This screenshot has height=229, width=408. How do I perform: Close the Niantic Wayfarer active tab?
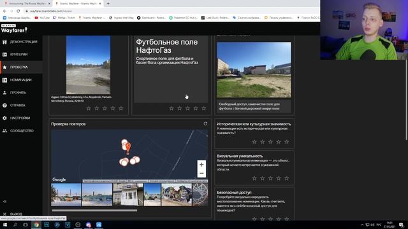[100, 4]
